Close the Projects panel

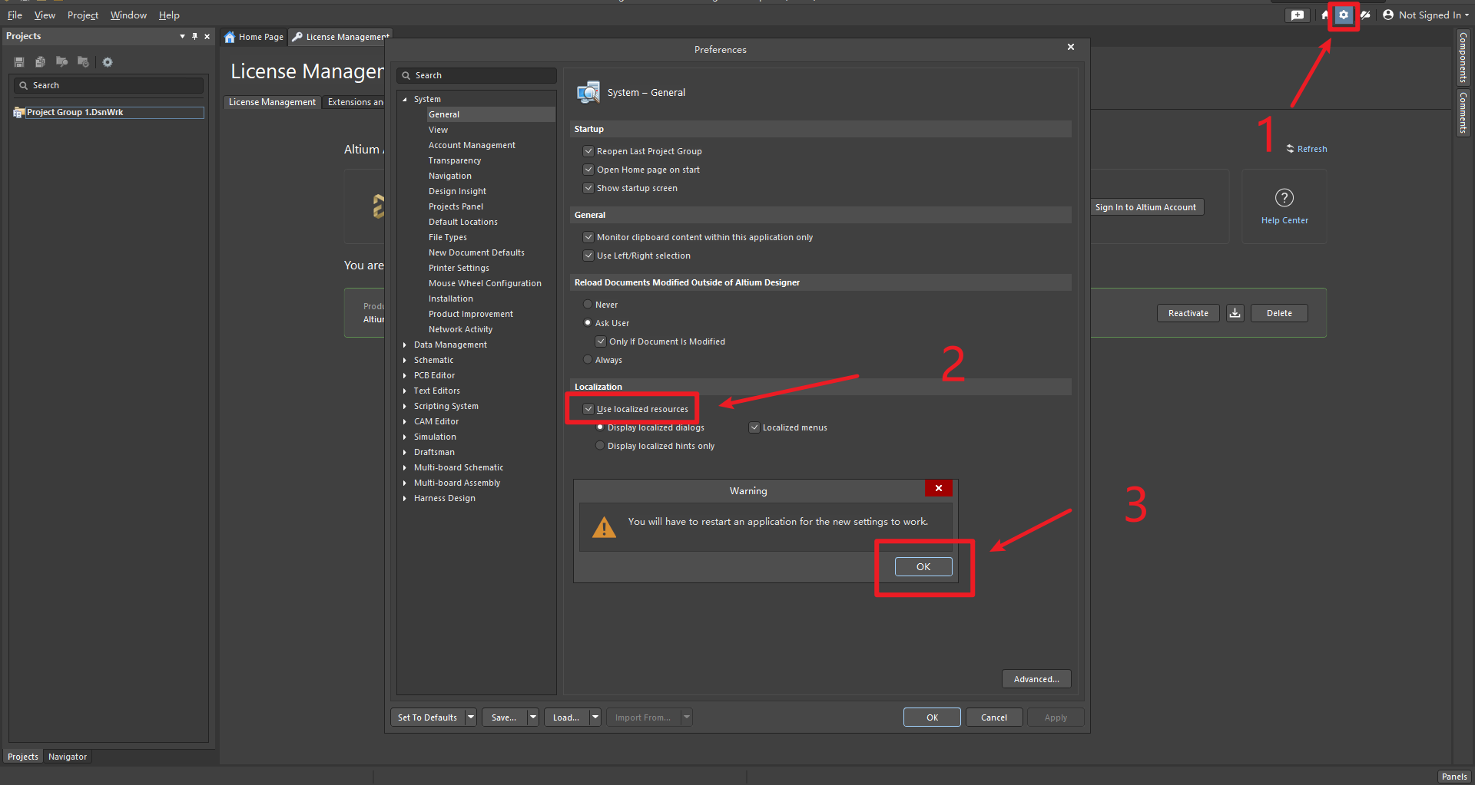(x=207, y=36)
